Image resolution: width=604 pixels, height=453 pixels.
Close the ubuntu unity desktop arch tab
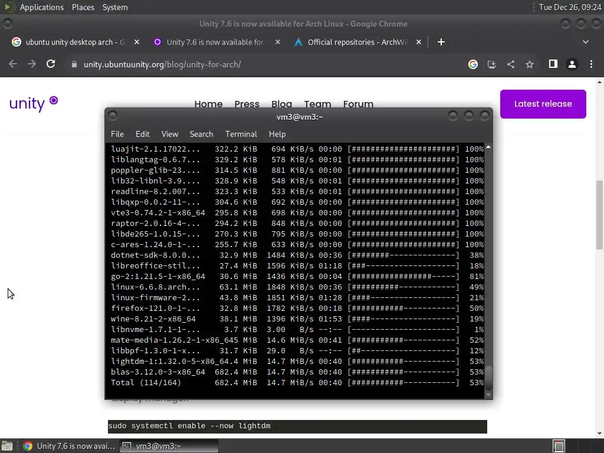pyautogui.click(x=137, y=42)
